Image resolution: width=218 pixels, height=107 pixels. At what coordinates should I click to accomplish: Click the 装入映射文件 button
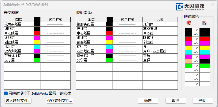pyautogui.click(x=18, y=101)
